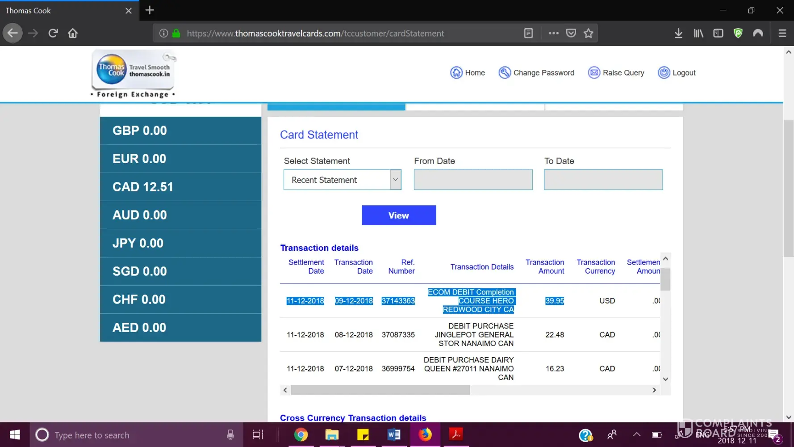Open the Firefox library icon
This screenshot has height=447, width=794.
[698, 33]
